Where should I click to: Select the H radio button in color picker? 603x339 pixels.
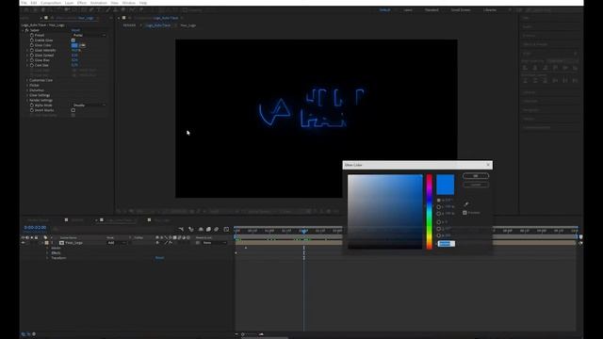439,201
